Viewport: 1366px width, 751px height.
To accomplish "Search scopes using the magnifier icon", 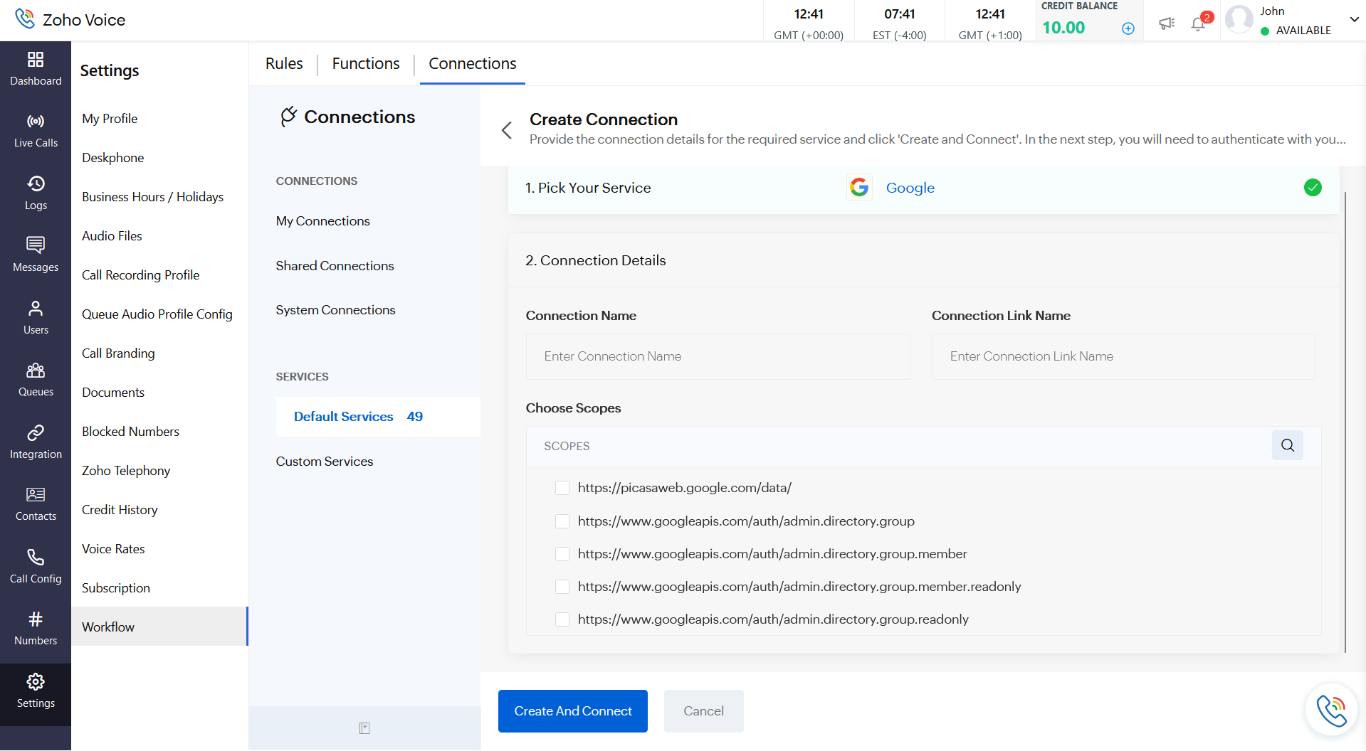I will click(x=1287, y=445).
